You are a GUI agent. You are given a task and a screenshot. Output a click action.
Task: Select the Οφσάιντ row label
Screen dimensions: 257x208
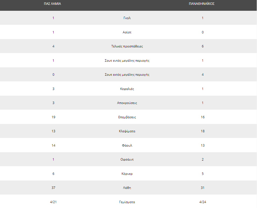click(127, 160)
